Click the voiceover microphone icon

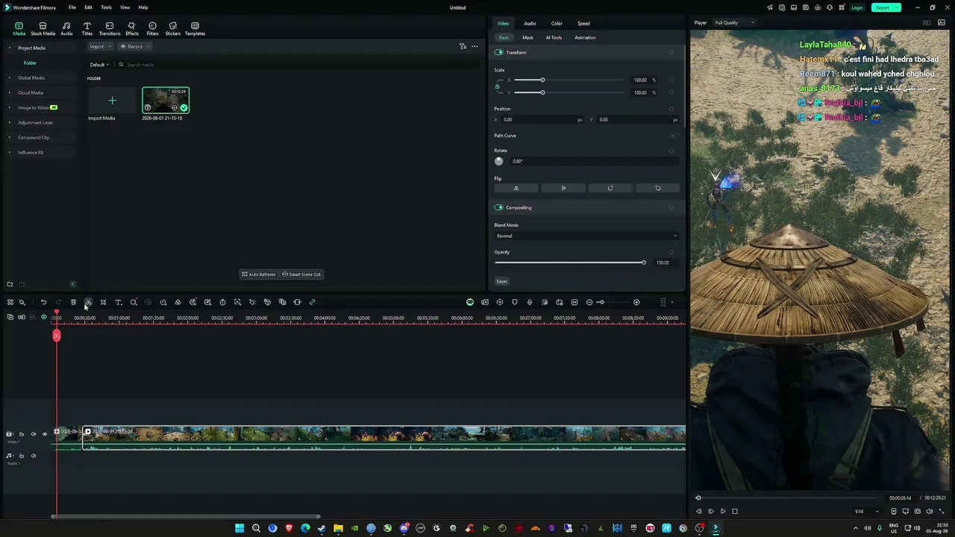pos(530,302)
